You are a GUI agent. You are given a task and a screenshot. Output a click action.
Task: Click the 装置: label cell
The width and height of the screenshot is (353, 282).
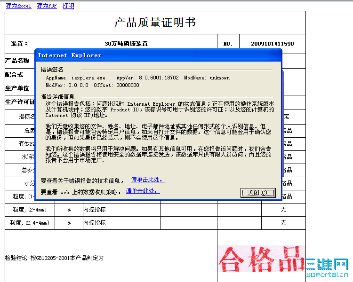[x=20, y=43]
